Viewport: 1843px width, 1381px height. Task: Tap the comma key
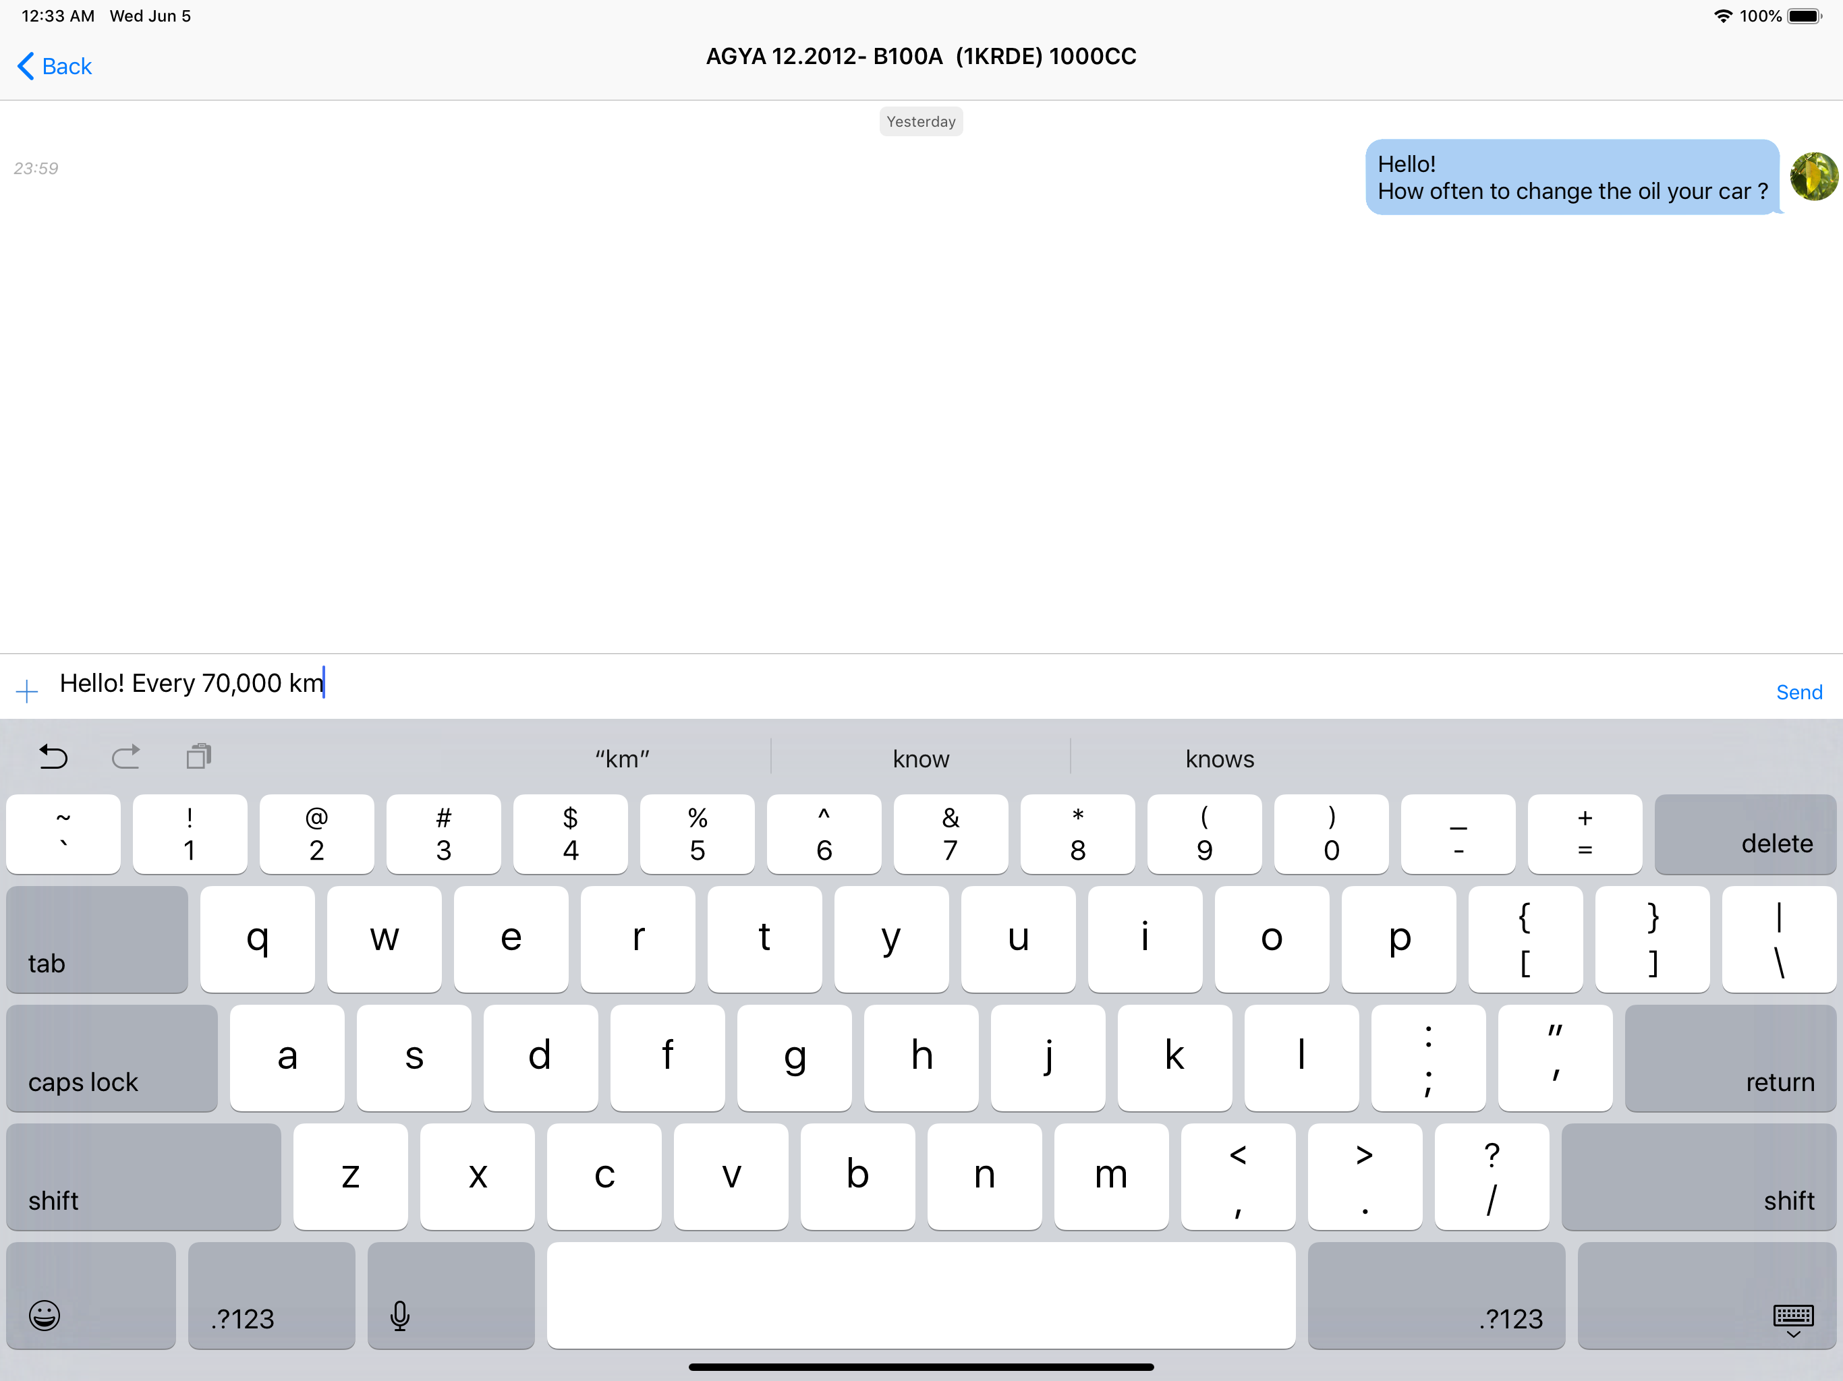click(1238, 1177)
